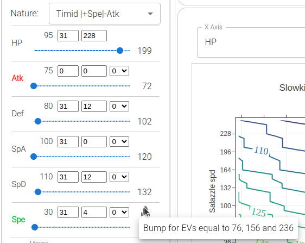Focus the SpA EV field
The width and height of the screenshot is (305, 243).
pos(94,142)
